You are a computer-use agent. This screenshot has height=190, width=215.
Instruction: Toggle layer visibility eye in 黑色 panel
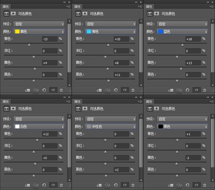pyautogui.click(x=197, y=185)
